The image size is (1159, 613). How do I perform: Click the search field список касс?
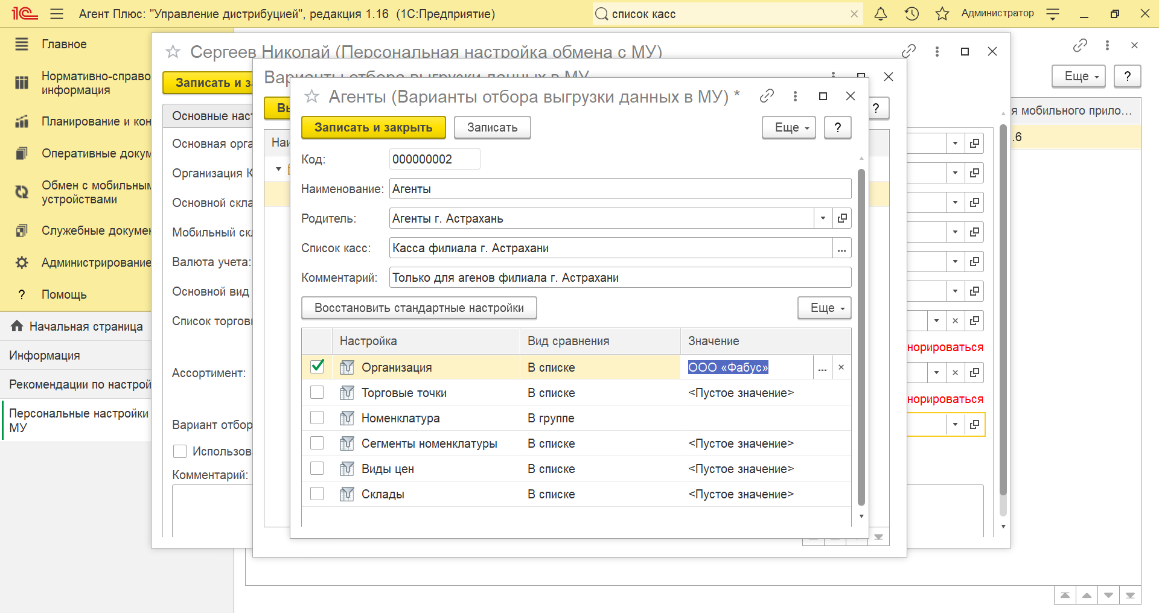coord(728,14)
